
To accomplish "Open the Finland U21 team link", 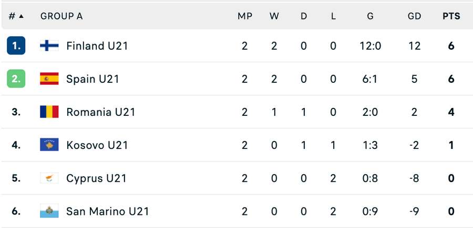I will pos(97,46).
